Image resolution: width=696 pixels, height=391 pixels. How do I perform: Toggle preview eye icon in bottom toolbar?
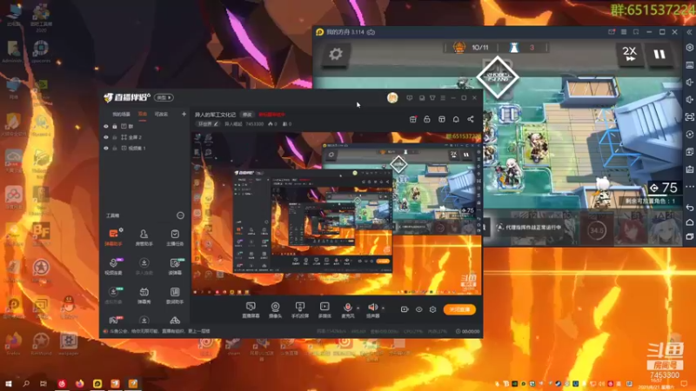[418, 309]
